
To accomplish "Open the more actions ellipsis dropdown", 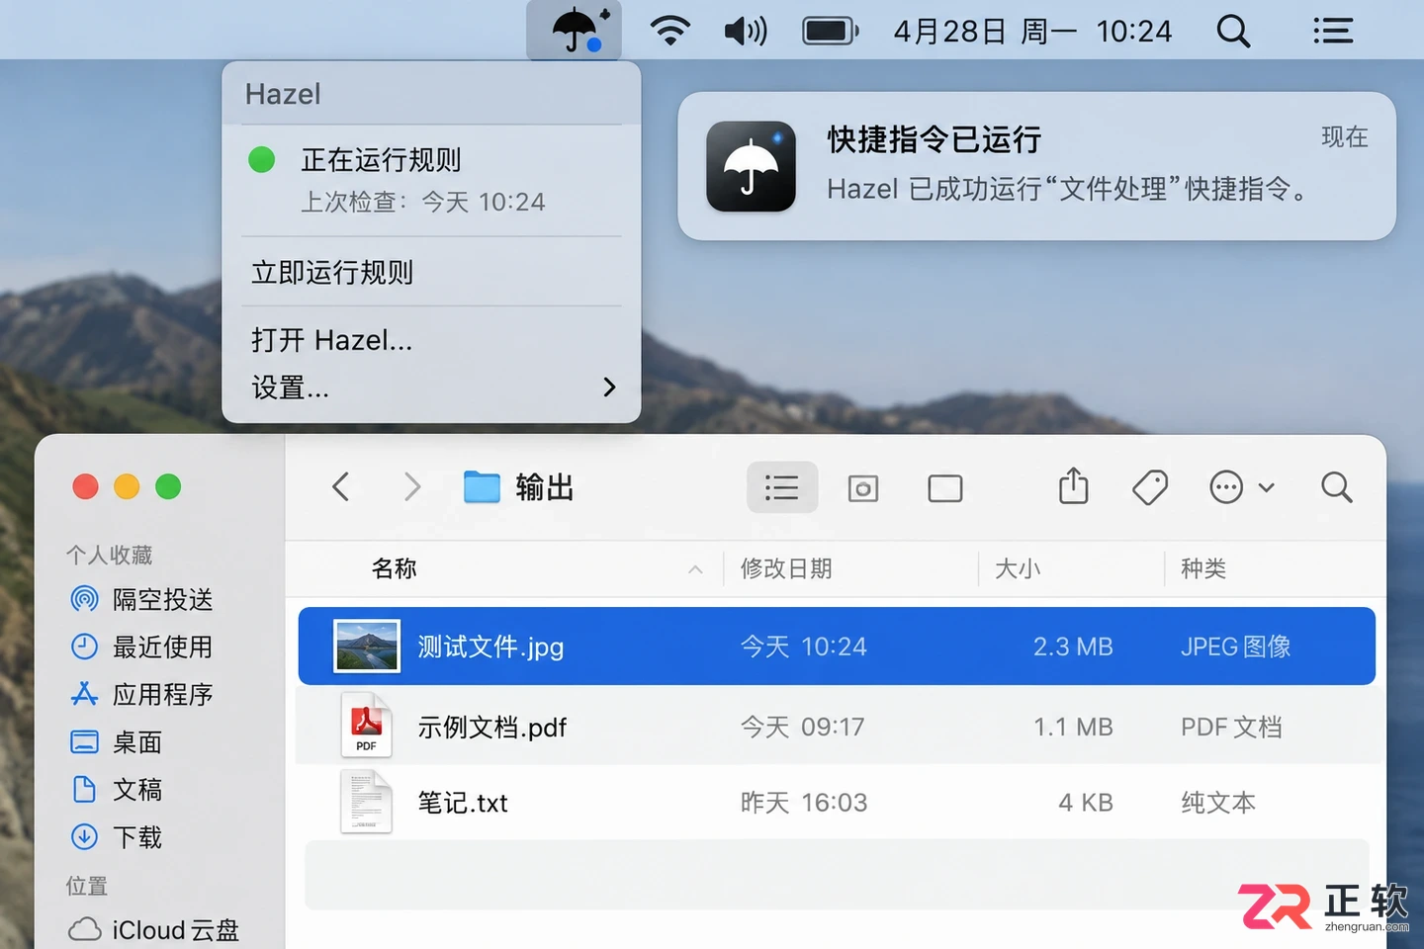I will pos(1242,487).
